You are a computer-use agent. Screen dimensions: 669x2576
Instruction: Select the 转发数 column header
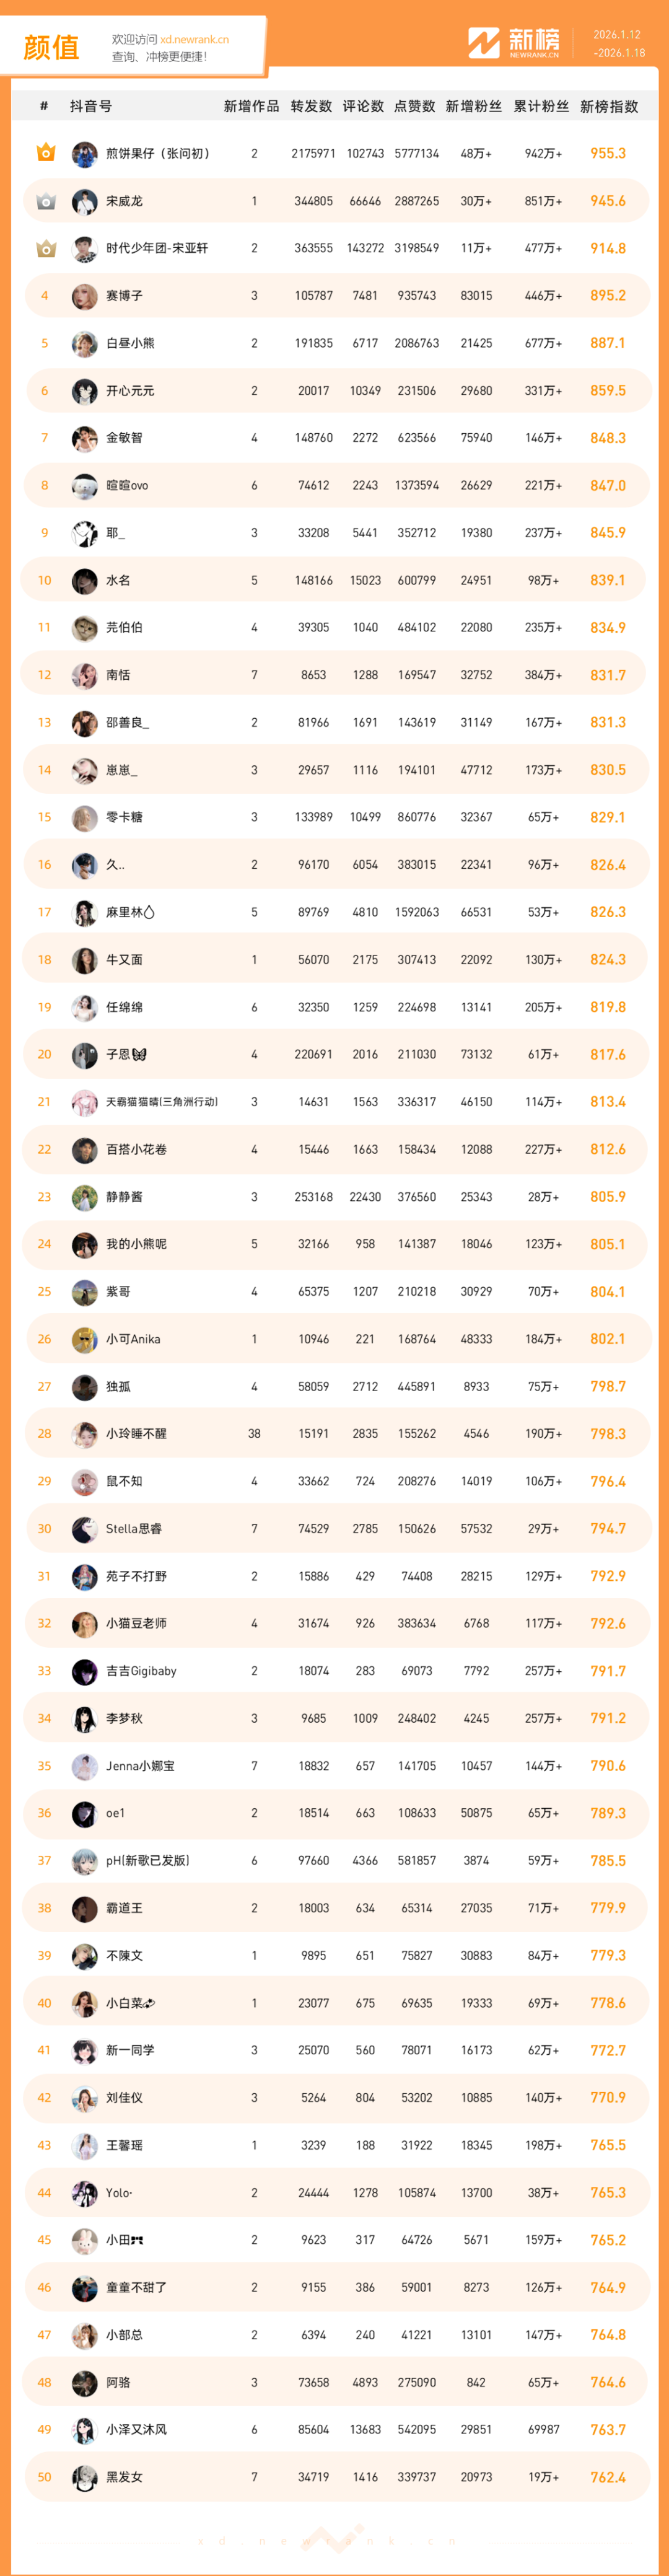click(311, 106)
